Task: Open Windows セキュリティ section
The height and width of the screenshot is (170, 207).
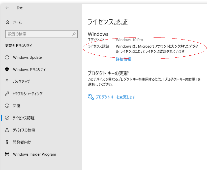Action: point(29,70)
